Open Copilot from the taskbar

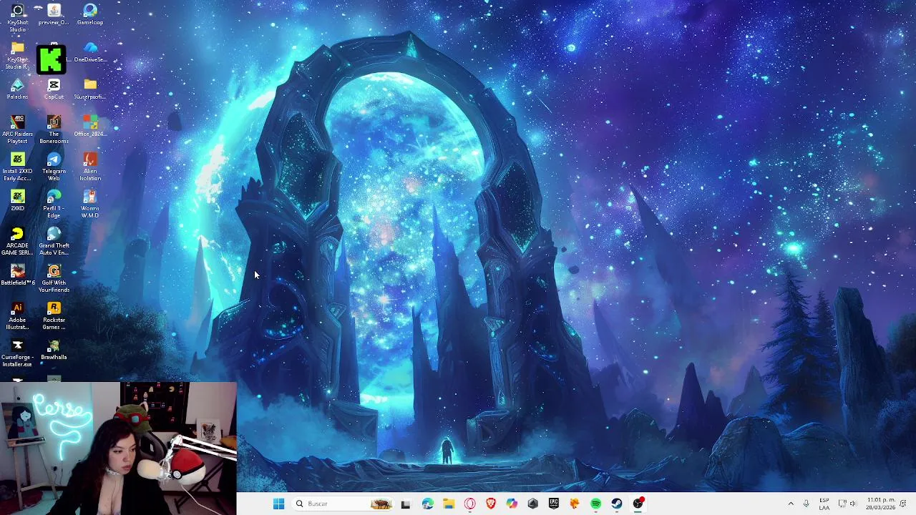pyautogui.click(x=512, y=504)
